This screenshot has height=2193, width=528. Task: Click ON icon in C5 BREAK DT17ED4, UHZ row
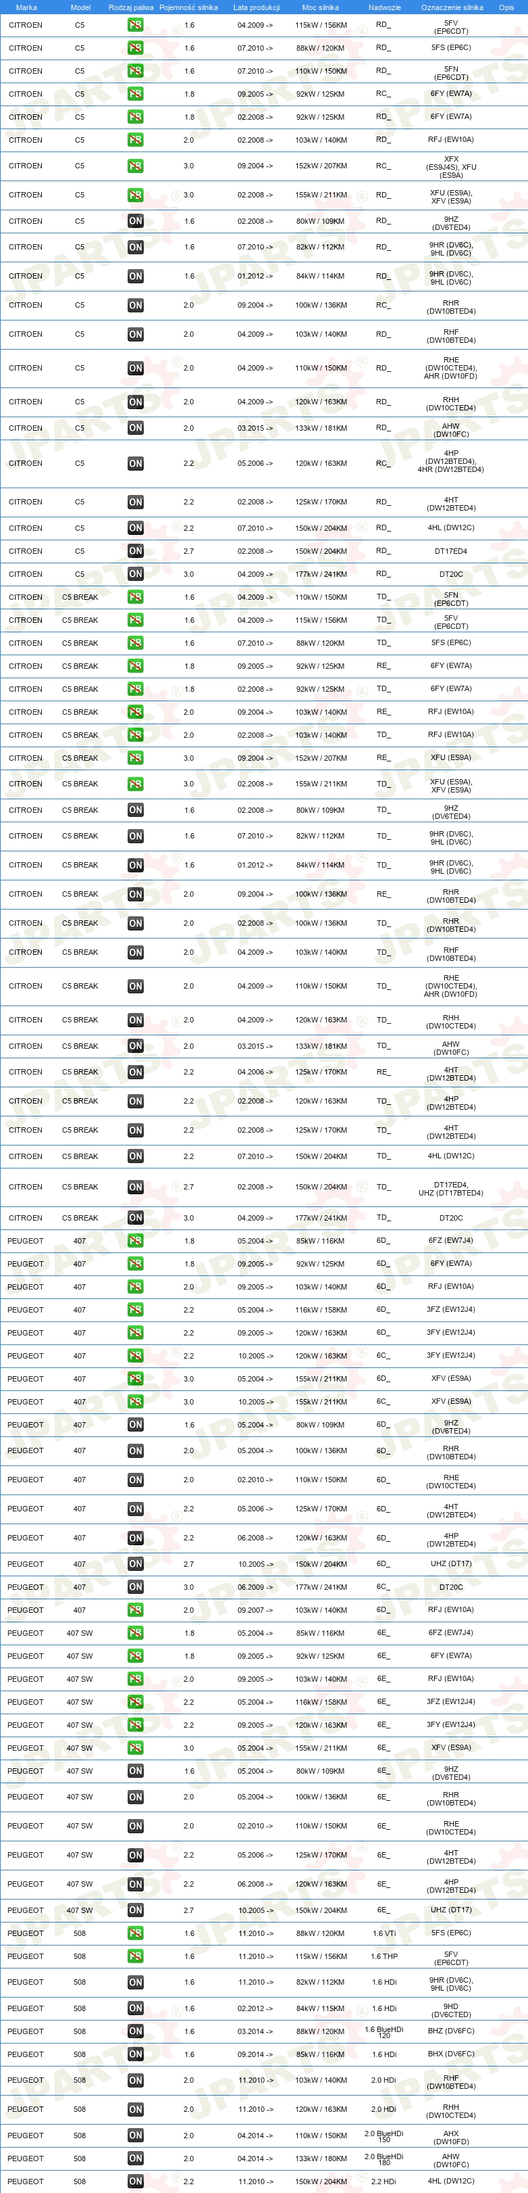[135, 1187]
